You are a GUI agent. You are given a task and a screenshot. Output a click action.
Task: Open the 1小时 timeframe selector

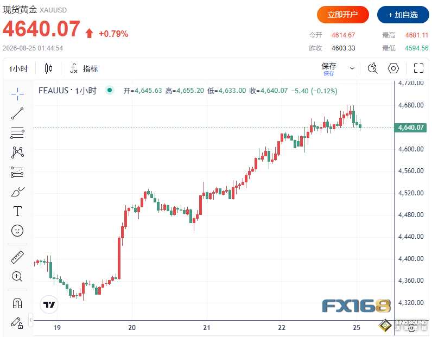tap(18, 68)
